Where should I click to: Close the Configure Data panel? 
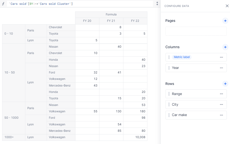pyautogui.click(x=227, y=6)
